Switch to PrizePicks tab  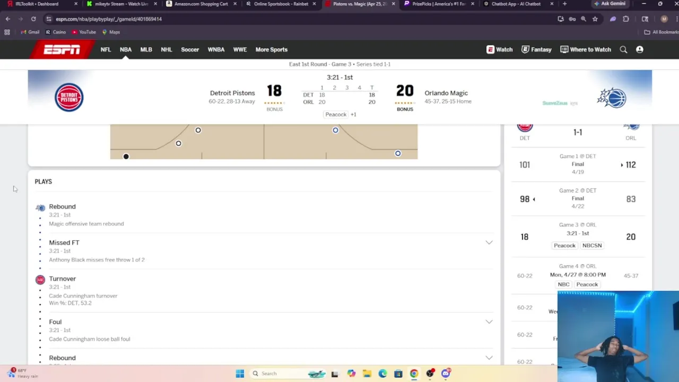coord(439,4)
